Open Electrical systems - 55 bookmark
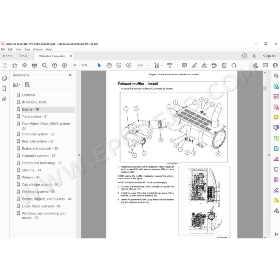Viewport: 280px width, 280px height. pyautogui.click(x=38, y=192)
